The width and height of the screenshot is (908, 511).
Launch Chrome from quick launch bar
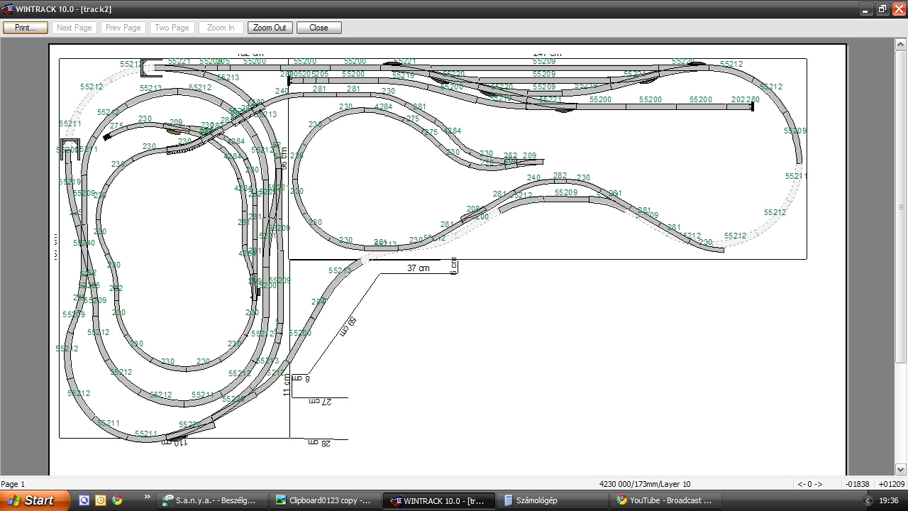[117, 500]
